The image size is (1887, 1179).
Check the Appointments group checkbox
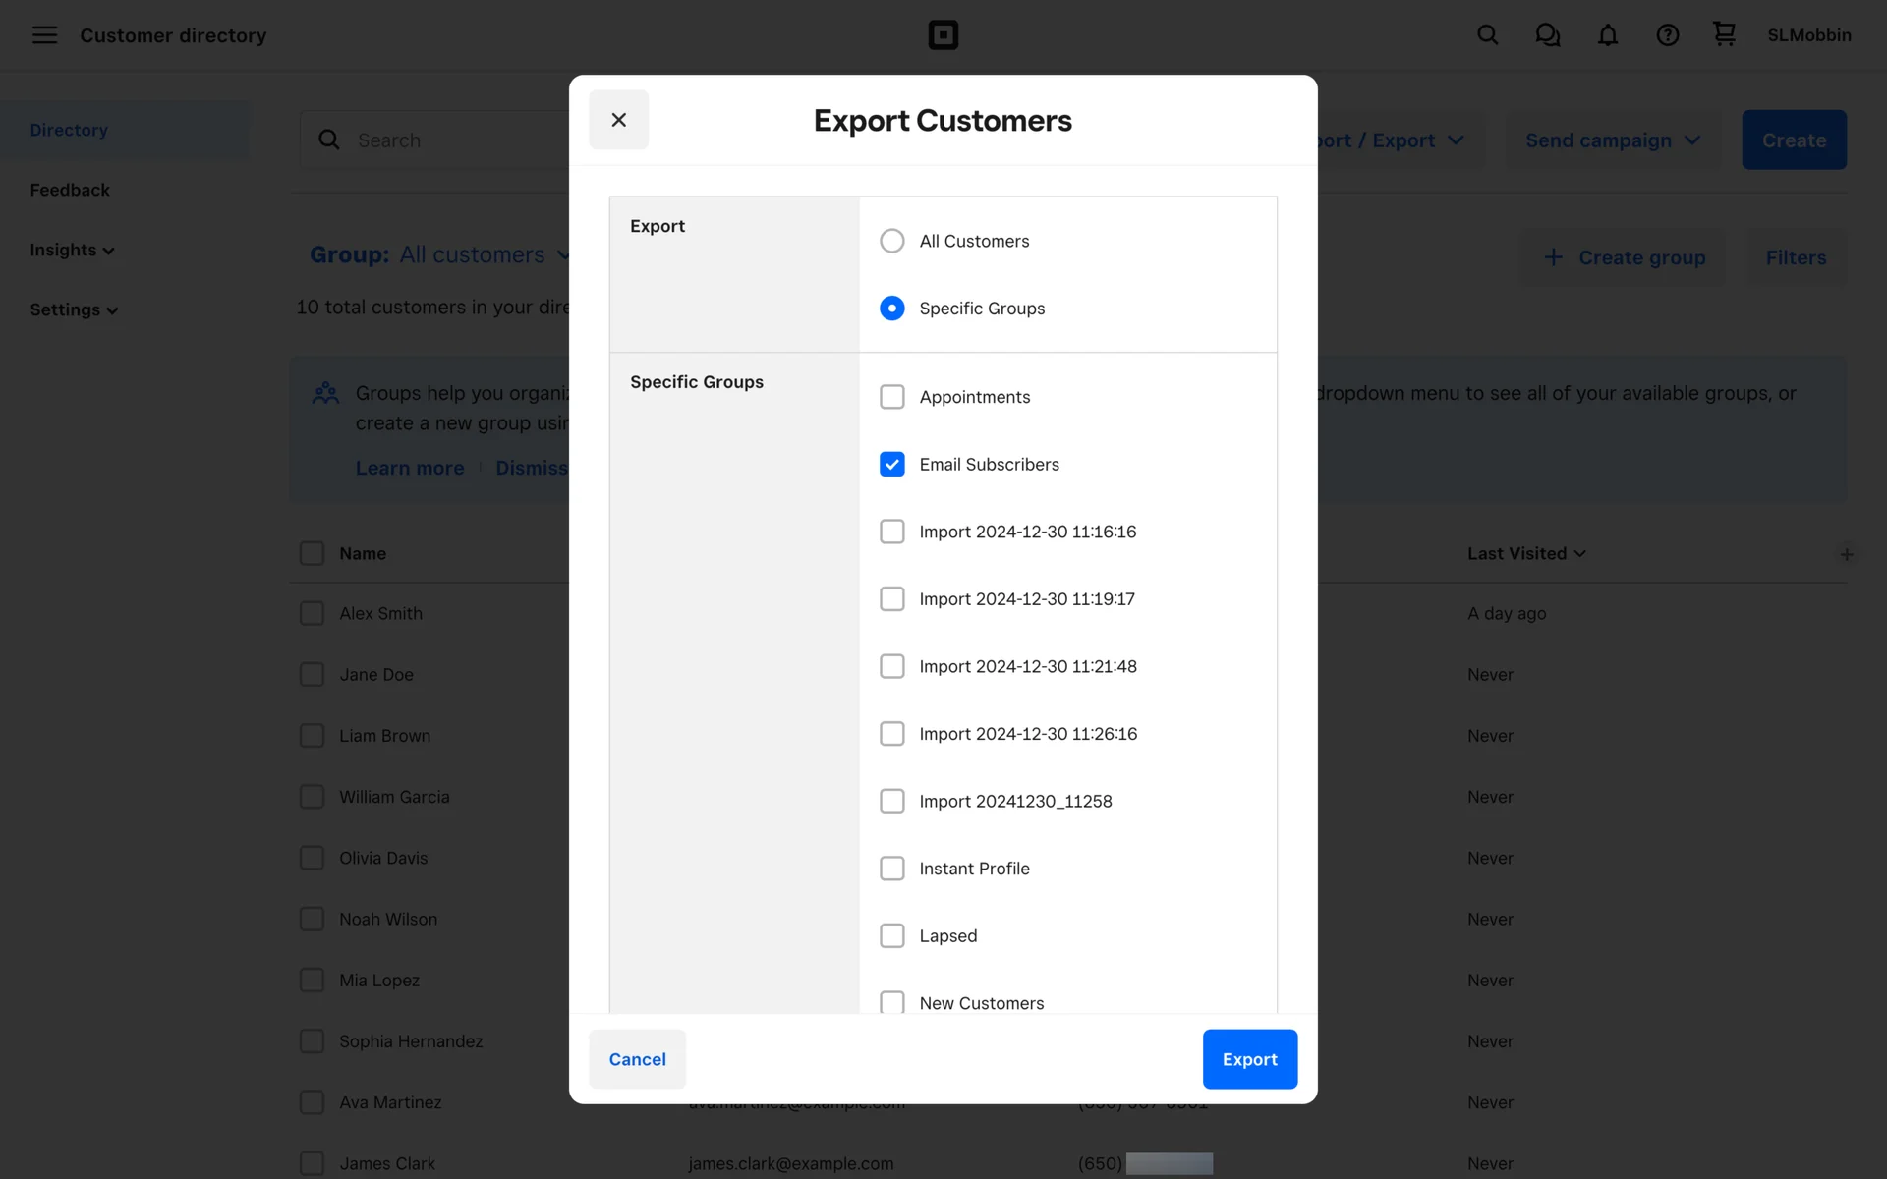[891, 397]
